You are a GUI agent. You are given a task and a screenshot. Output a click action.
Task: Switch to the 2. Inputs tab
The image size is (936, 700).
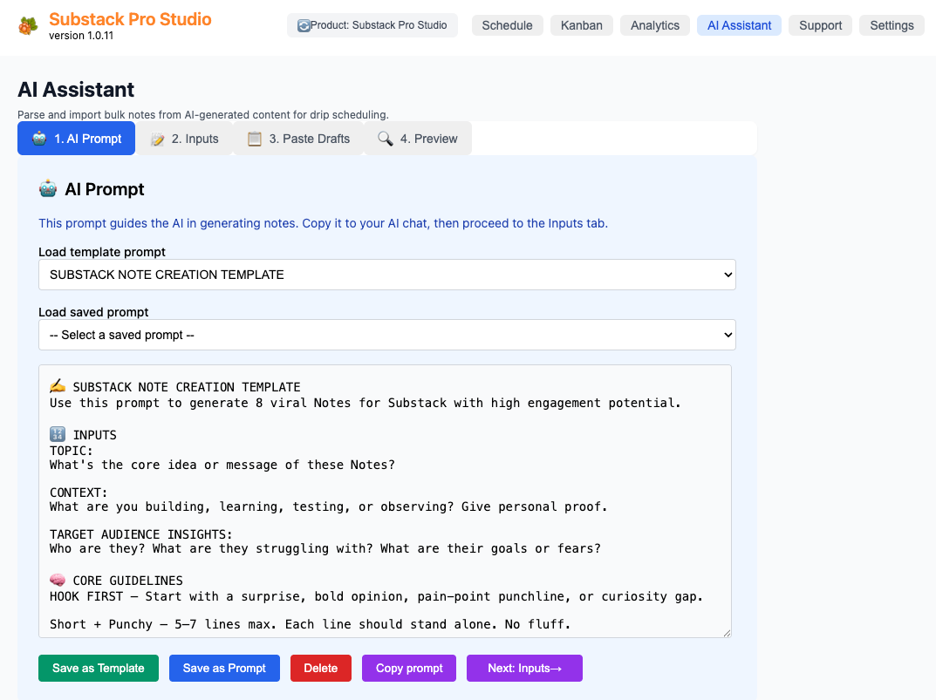[x=184, y=139]
